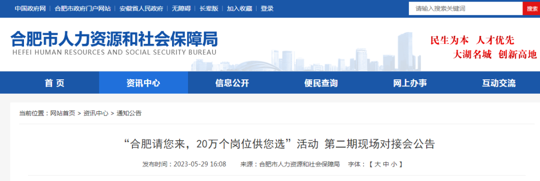Image resolution: width=540 pixels, height=181 pixels.
Task: Click the 登录 login link
Action: click(267, 8)
